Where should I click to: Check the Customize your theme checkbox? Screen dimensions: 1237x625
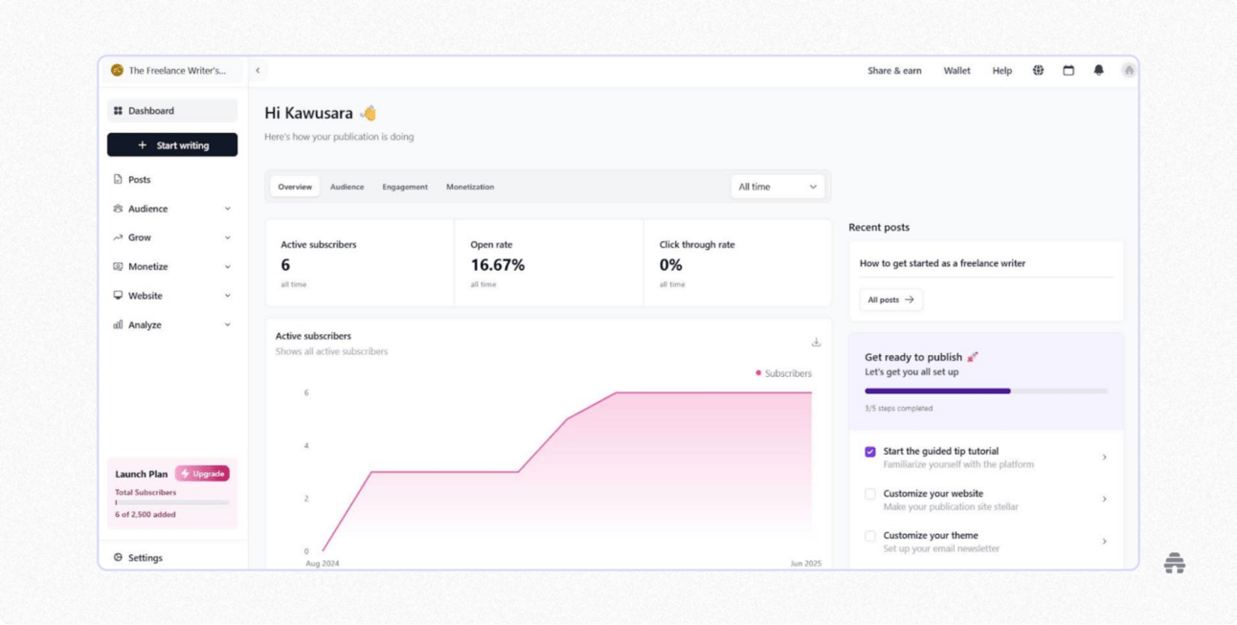point(868,535)
